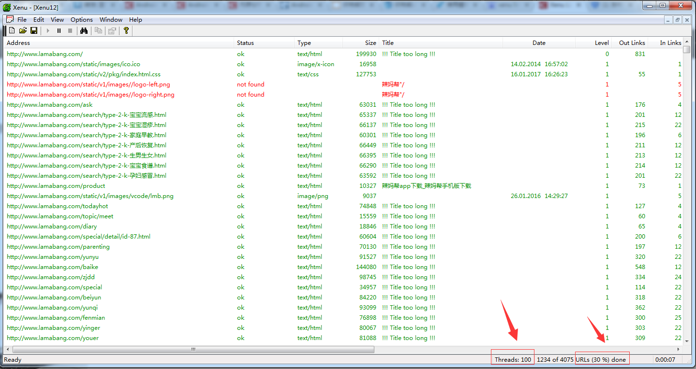Select the lamabang.com/fenmian row
The width and height of the screenshot is (696, 369).
(343, 318)
